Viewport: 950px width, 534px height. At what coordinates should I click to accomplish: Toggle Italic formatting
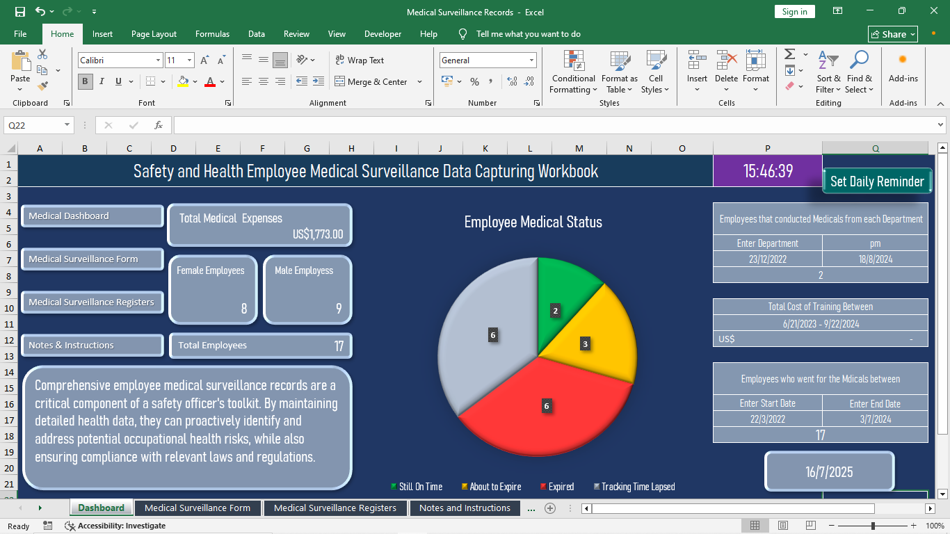(x=102, y=81)
